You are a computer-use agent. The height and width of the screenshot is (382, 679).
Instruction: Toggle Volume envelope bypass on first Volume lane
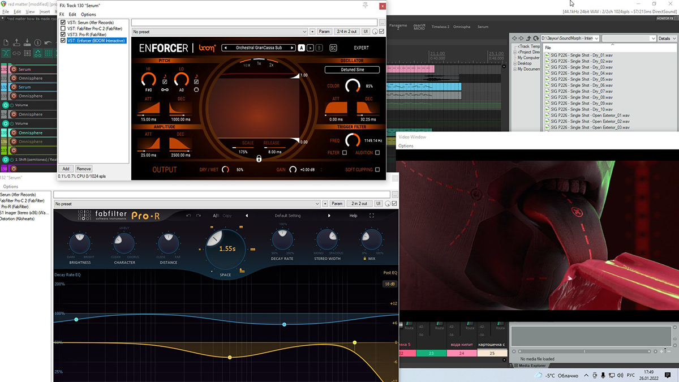pos(12,105)
